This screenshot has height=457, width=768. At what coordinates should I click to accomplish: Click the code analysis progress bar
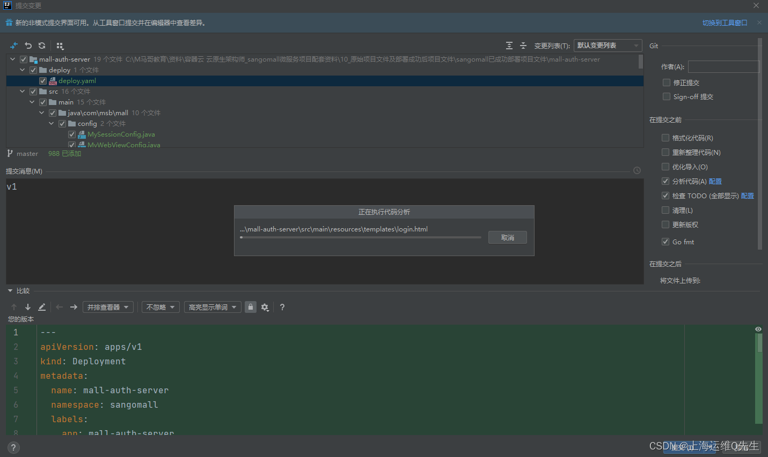pyautogui.click(x=361, y=237)
